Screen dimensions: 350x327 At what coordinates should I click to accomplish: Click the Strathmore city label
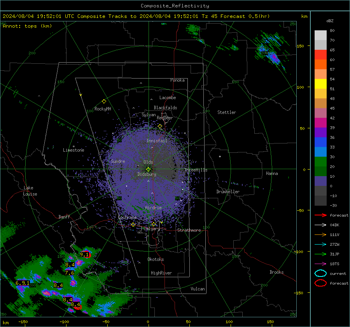click(189, 230)
